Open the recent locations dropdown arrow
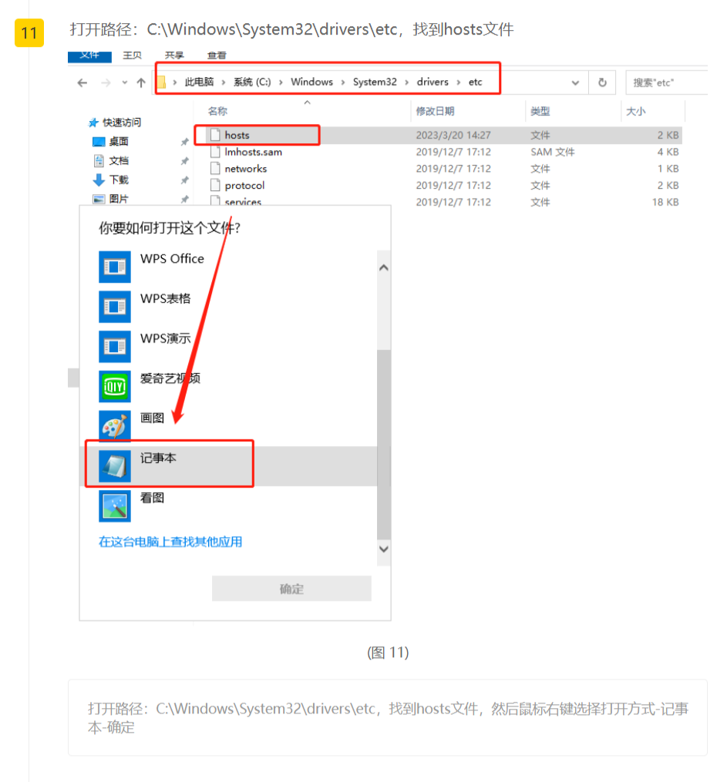 123,83
